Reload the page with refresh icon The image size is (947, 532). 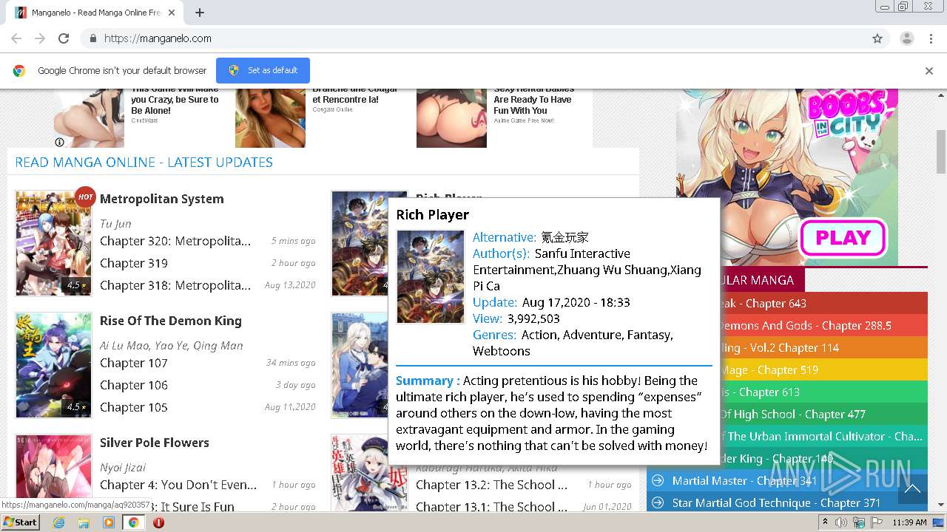click(x=64, y=38)
